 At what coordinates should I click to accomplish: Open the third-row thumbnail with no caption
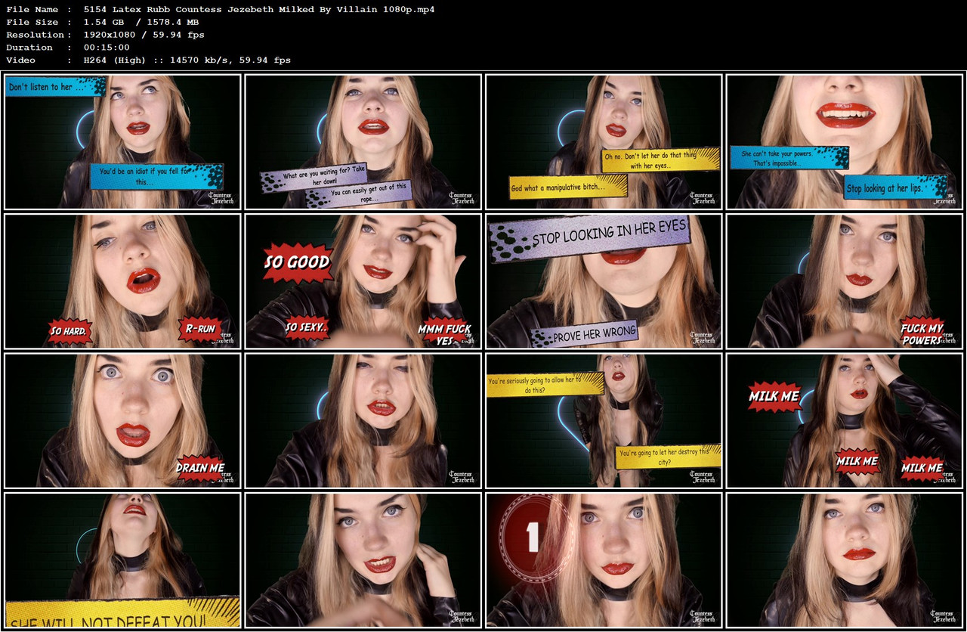point(363,420)
